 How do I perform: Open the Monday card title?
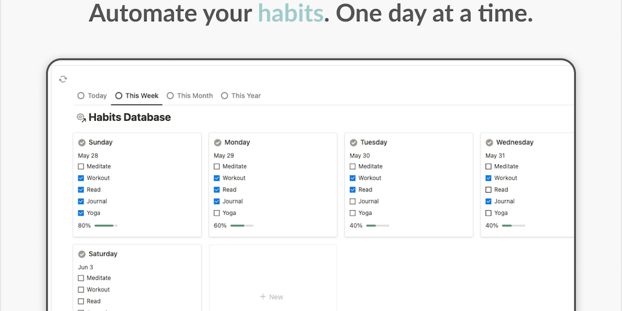pos(237,142)
